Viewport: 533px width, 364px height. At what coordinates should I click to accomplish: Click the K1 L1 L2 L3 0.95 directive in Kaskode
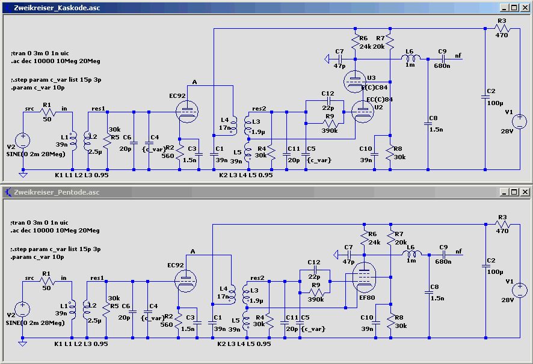pos(82,175)
